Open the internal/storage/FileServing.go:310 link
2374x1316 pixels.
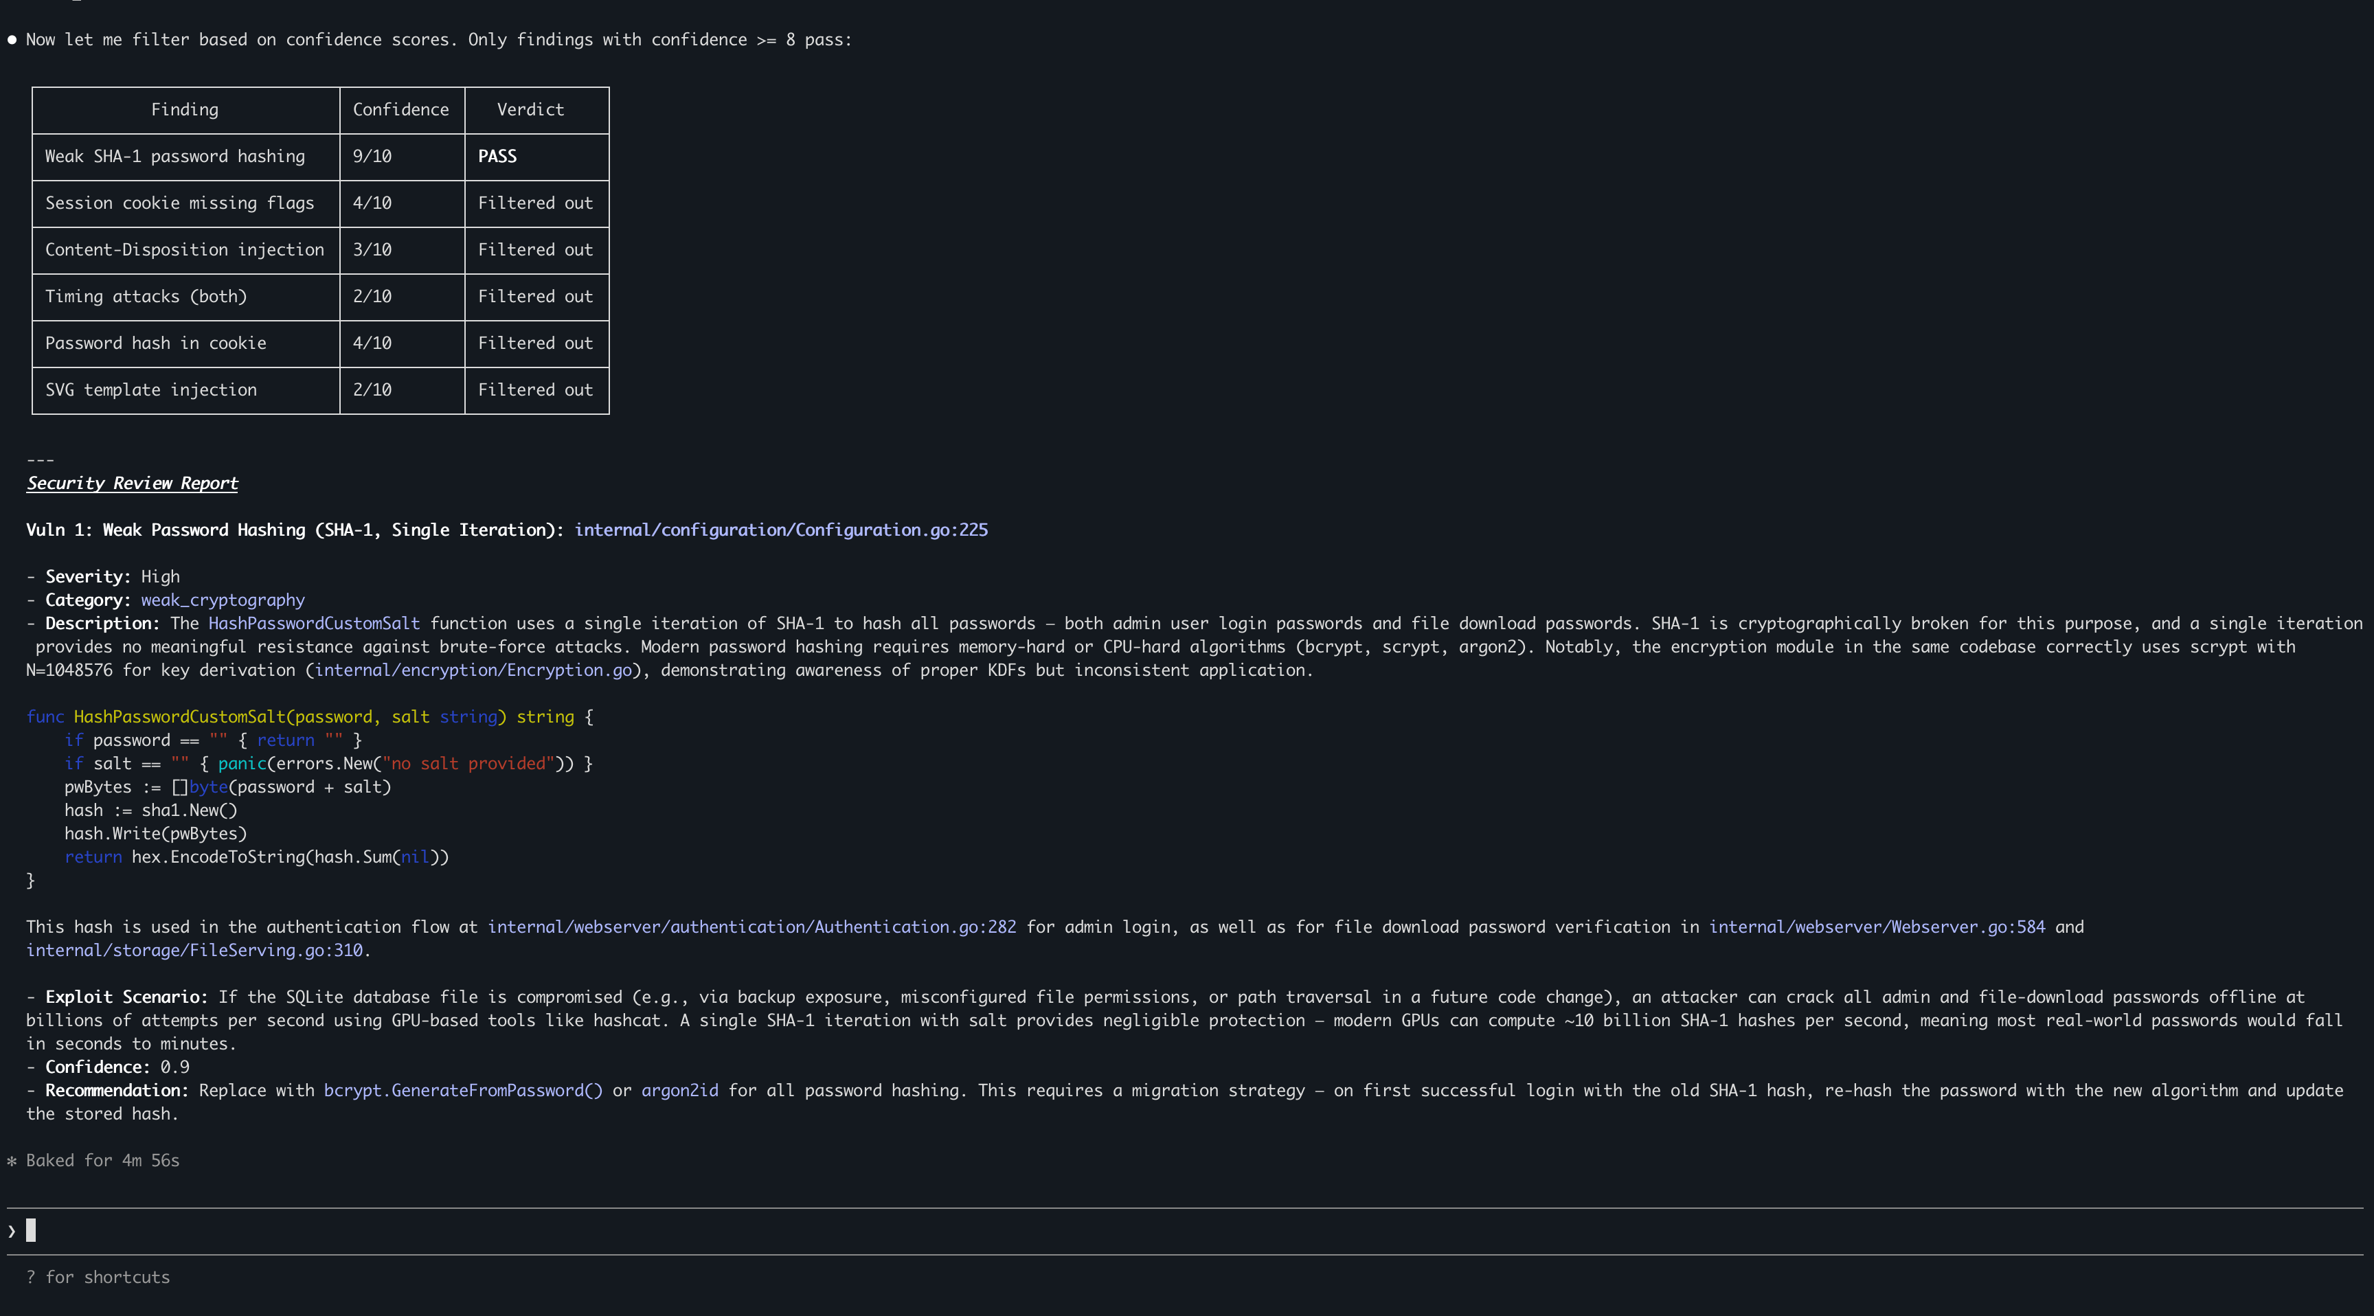coord(194,950)
